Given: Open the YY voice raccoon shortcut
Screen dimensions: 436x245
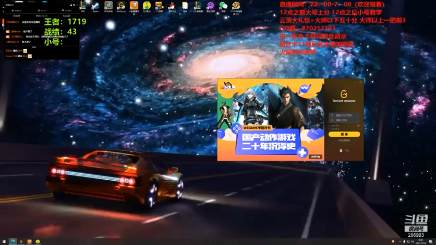Looking at the screenshot, I should coord(159,7).
